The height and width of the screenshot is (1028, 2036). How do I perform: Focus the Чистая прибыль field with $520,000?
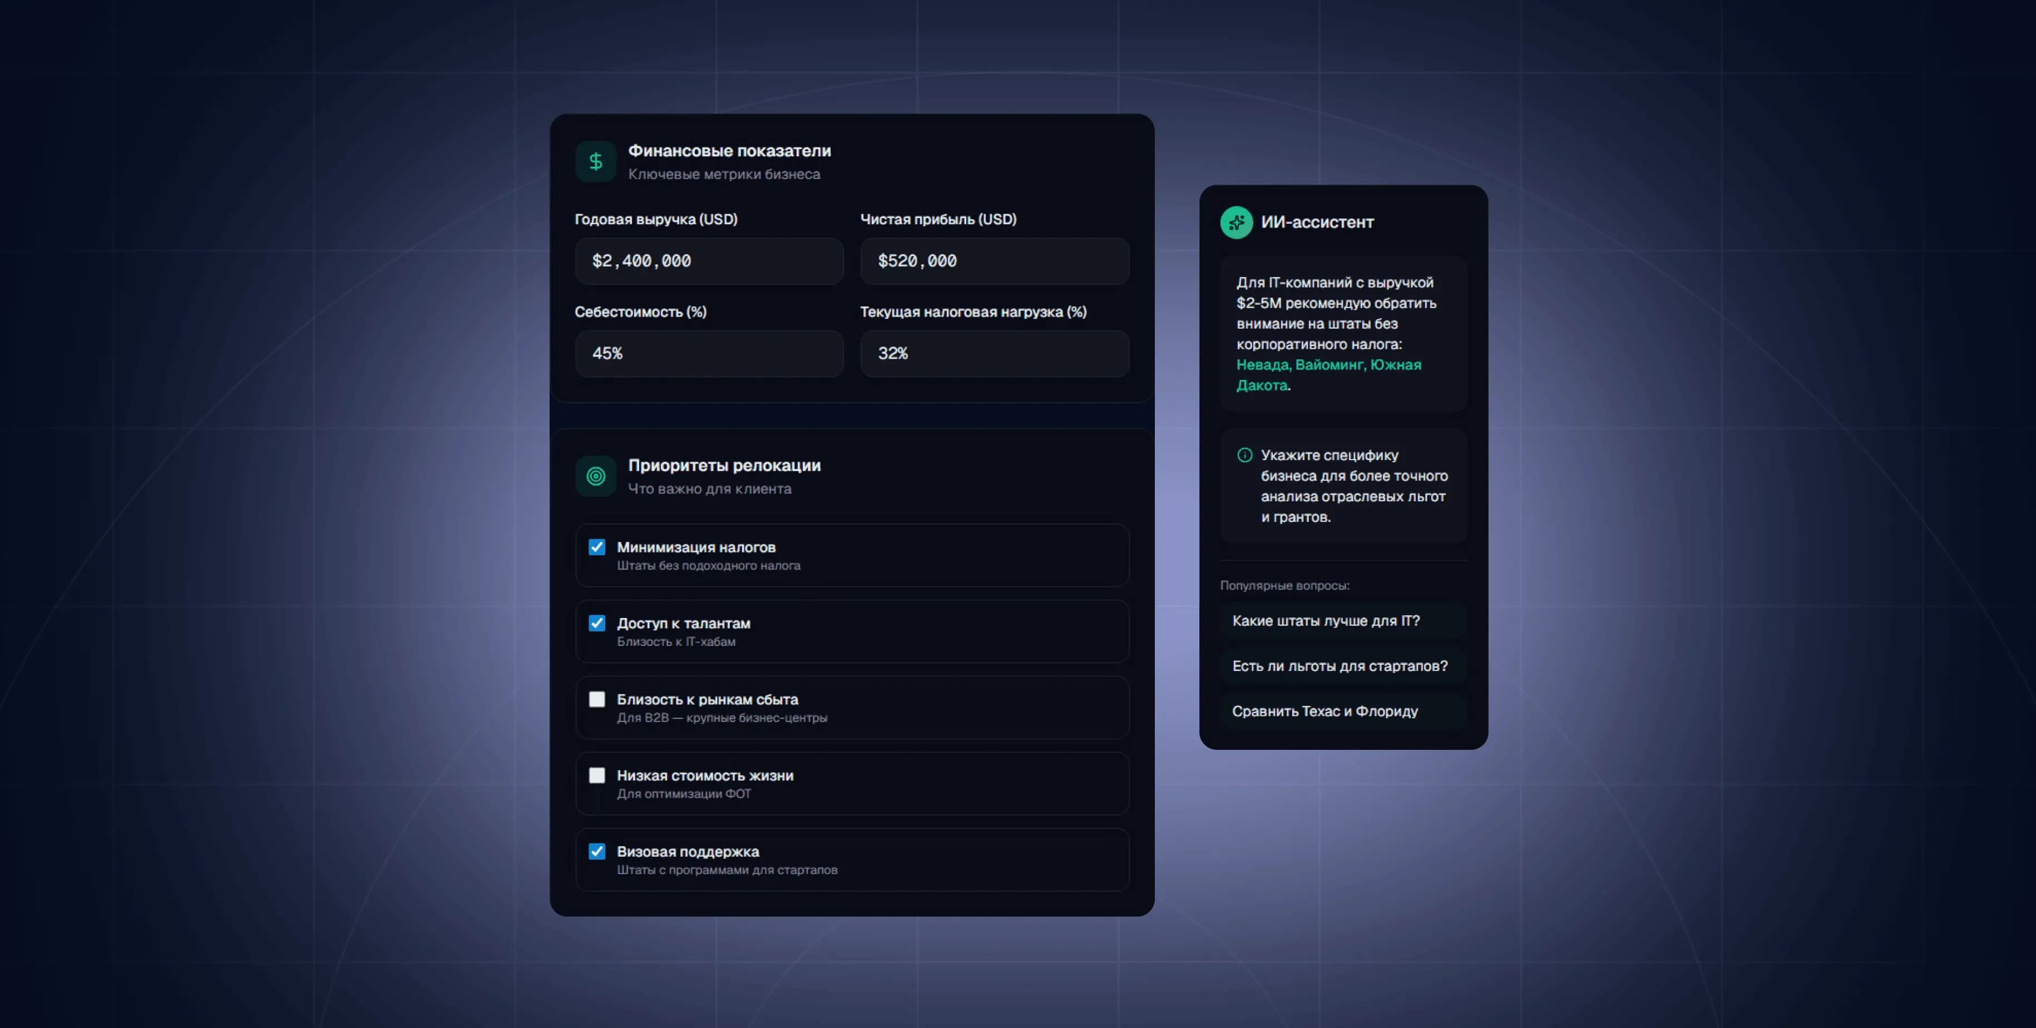(994, 261)
